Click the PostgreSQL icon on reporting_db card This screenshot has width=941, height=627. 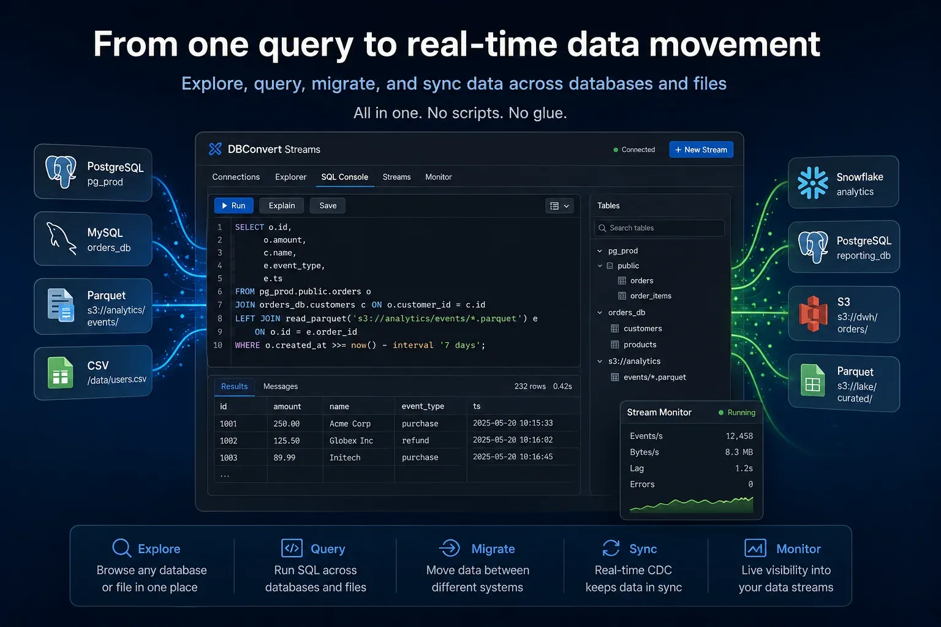tap(814, 247)
